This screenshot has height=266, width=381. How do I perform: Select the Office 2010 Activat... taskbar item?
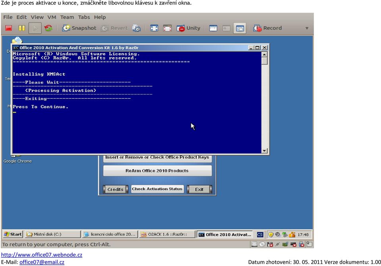225,234
